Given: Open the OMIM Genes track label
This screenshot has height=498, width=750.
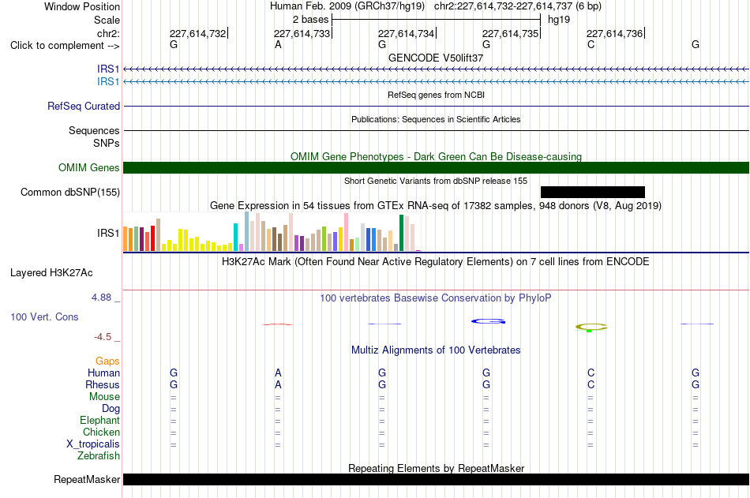Looking at the screenshot, I should (x=89, y=168).
